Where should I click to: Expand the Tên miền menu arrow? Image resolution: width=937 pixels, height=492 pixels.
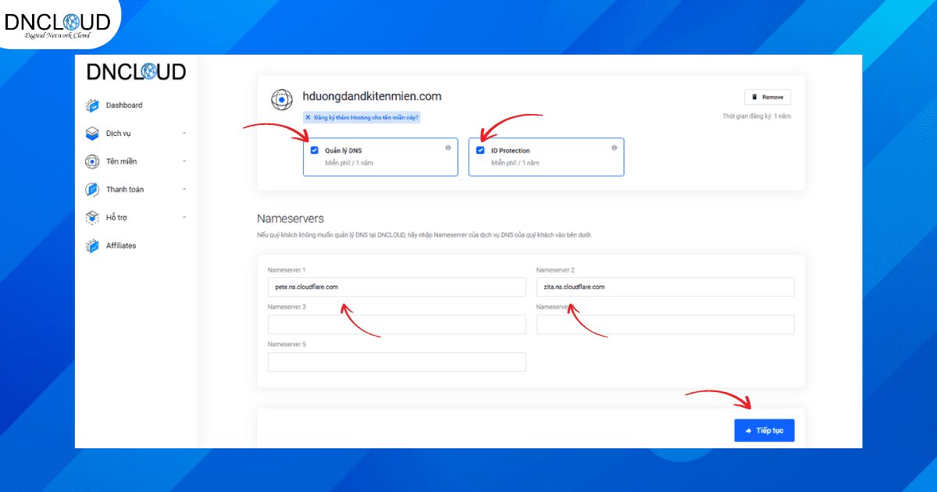point(185,162)
